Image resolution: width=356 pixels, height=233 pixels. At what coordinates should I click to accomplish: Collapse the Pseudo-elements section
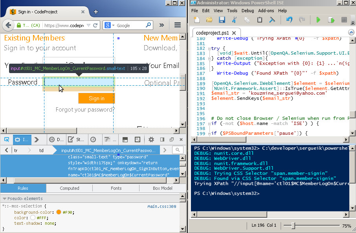click(x=4, y=198)
